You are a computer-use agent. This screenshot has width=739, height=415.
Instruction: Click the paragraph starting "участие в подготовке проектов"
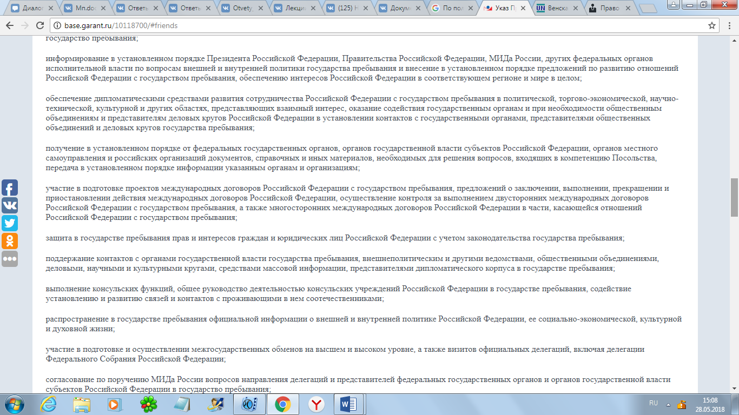(358, 203)
